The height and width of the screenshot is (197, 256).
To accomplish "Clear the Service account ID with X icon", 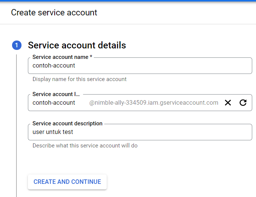I will (228, 102).
